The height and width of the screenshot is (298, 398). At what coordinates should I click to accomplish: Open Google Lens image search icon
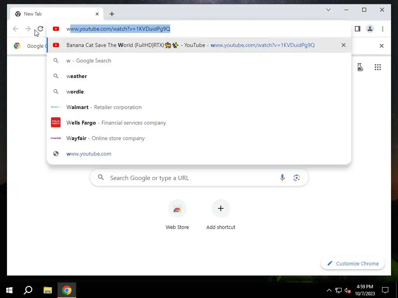pos(297,178)
